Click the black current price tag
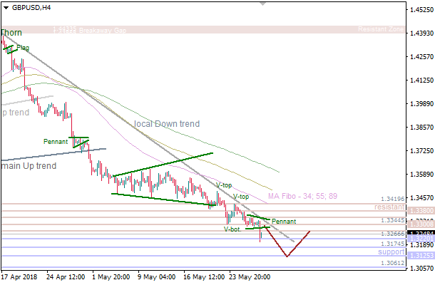 419,233
